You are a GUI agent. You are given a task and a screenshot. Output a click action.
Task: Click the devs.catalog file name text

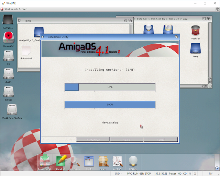tap(110, 122)
